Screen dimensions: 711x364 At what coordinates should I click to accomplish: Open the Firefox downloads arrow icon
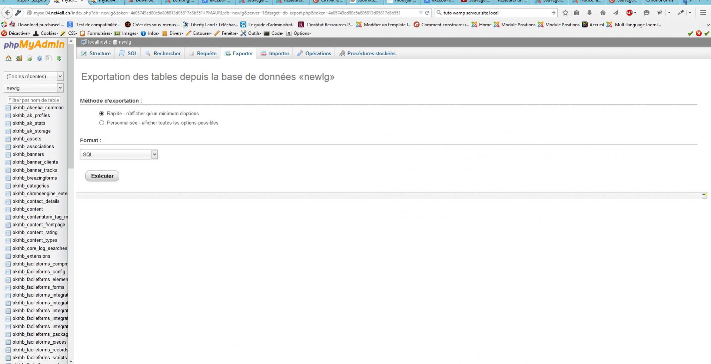(x=589, y=13)
